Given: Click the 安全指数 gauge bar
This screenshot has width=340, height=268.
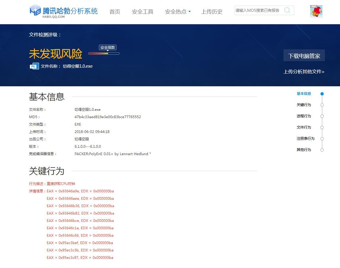Looking at the screenshot, I should click(104, 53).
